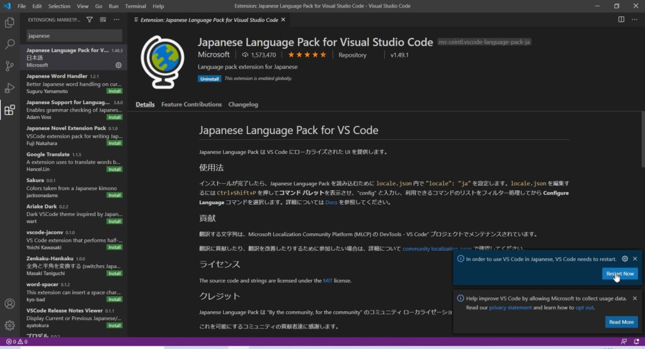Open the Edit menu
The width and height of the screenshot is (645, 349).
(x=37, y=6)
